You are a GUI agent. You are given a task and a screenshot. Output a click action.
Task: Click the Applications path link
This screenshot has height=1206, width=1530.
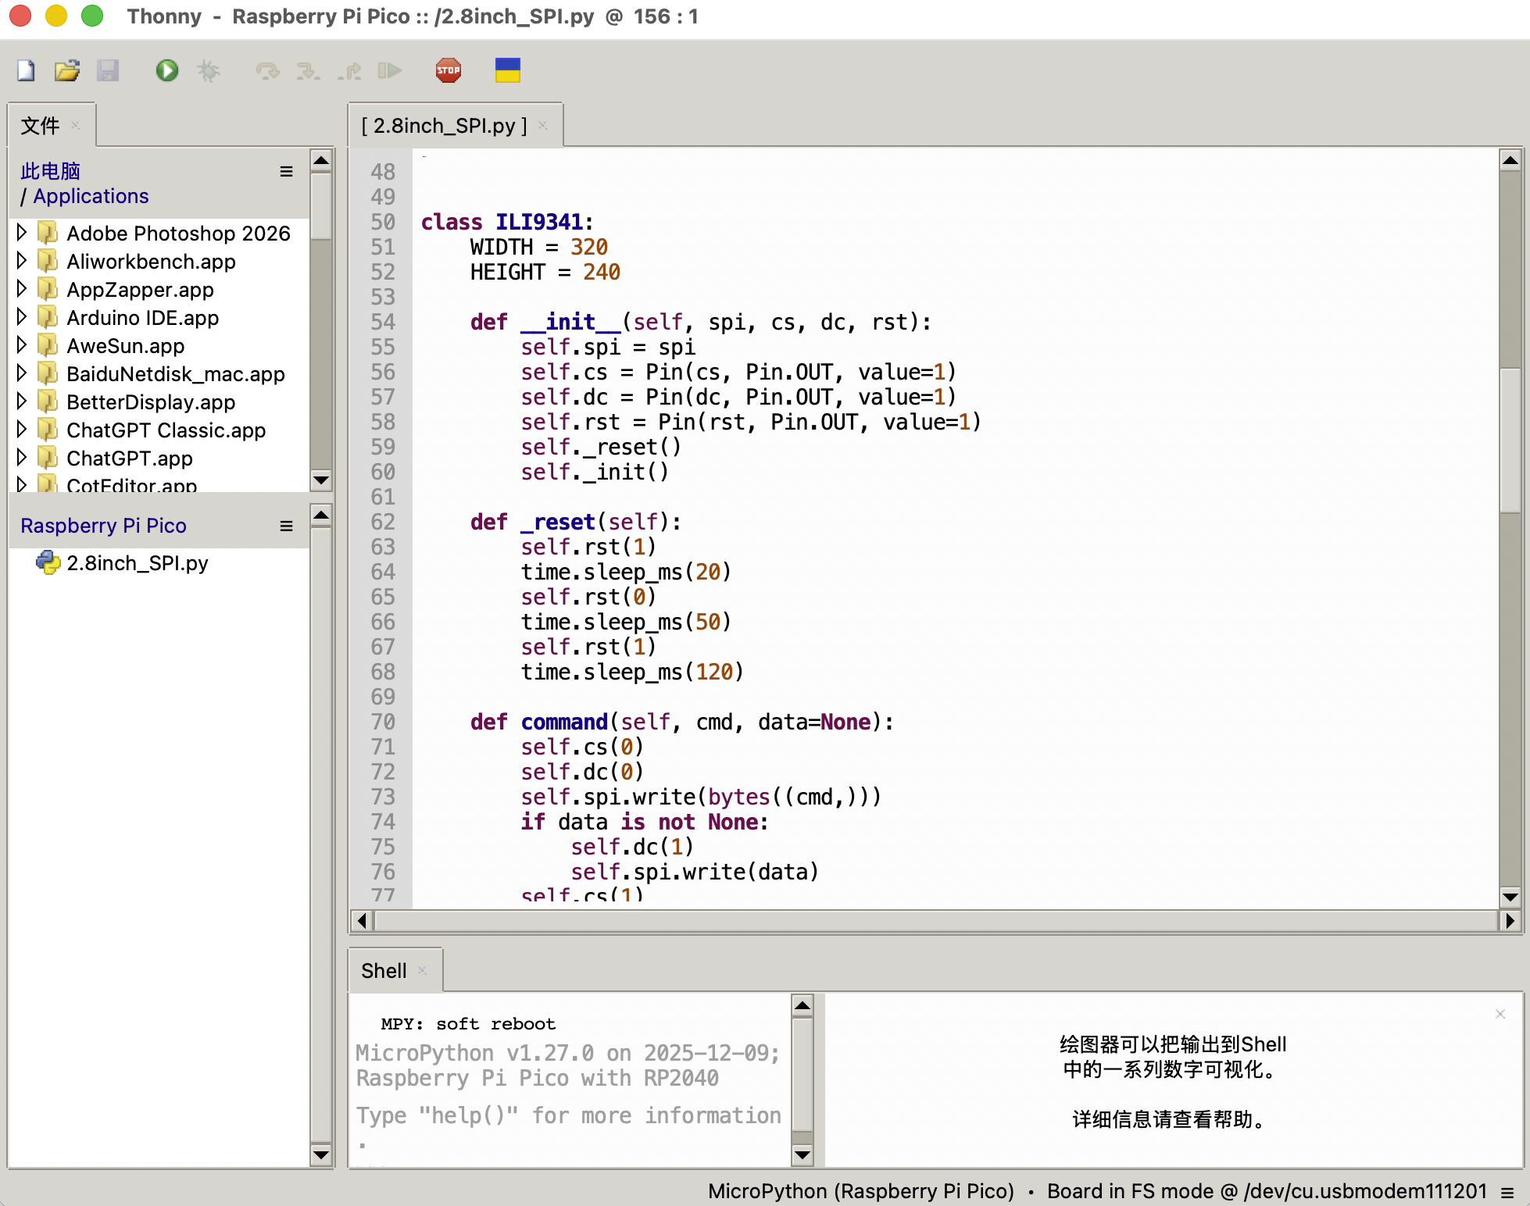[91, 196]
